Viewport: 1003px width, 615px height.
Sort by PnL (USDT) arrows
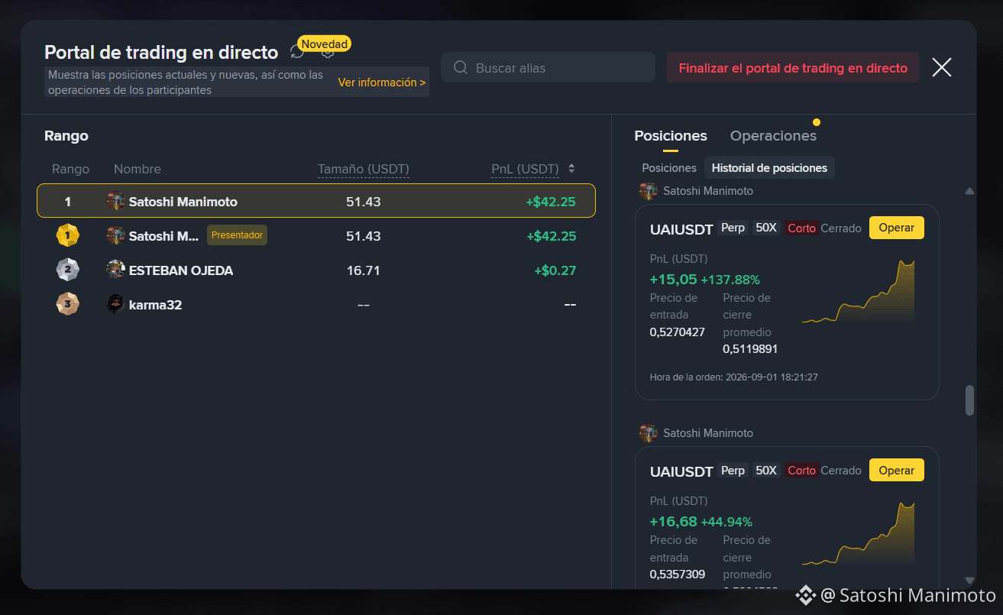(571, 169)
